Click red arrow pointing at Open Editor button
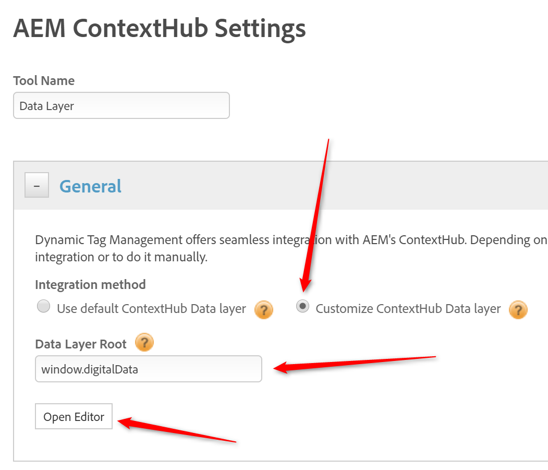Image resolution: width=548 pixels, height=470 pixels. pos(176,431)
